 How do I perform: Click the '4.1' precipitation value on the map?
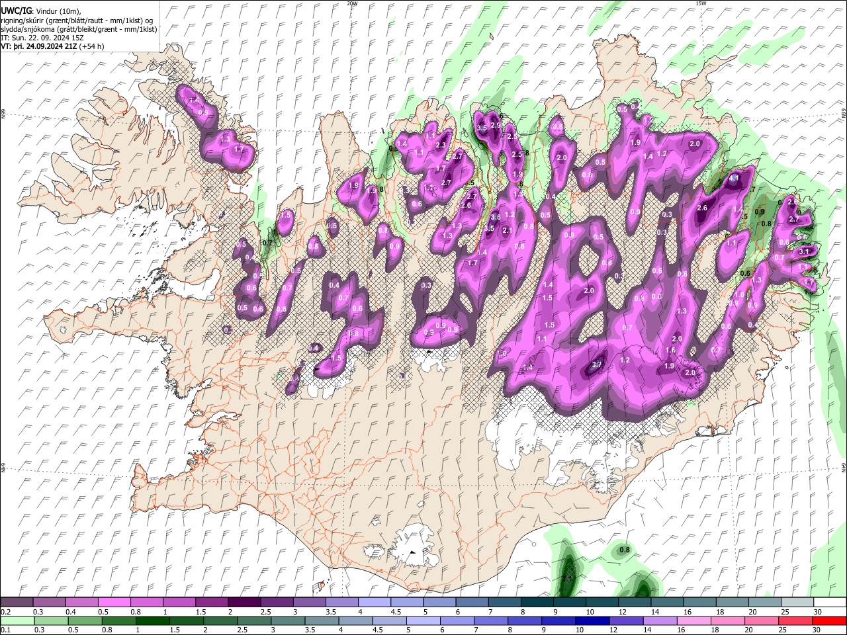tap(733, 178)
